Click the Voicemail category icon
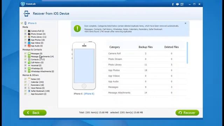The width and height of the screenshot is (224, 126). [x=29, y=65]
